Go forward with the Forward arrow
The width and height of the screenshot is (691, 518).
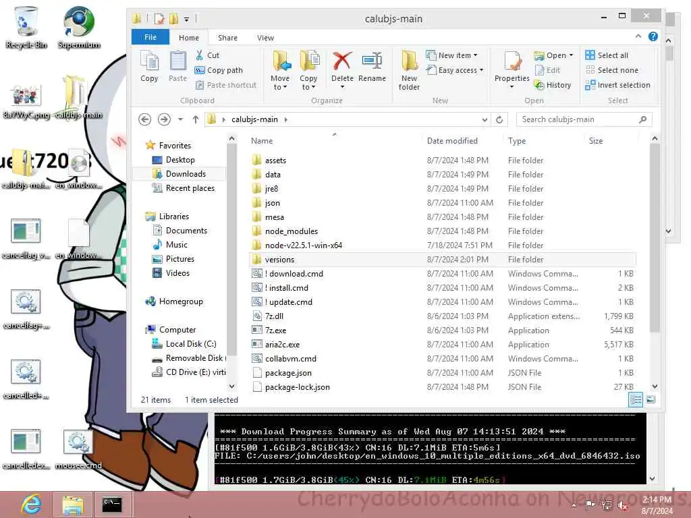(164, 119)
